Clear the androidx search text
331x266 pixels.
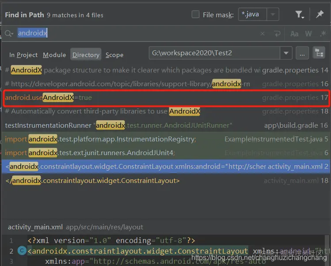(x=263, y=34)
